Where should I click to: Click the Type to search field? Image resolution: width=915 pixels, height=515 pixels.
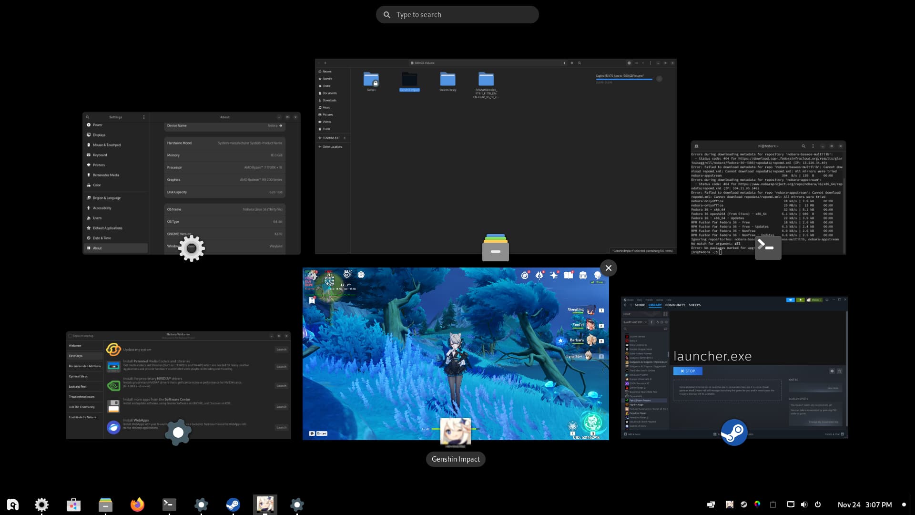click(457, 15)
